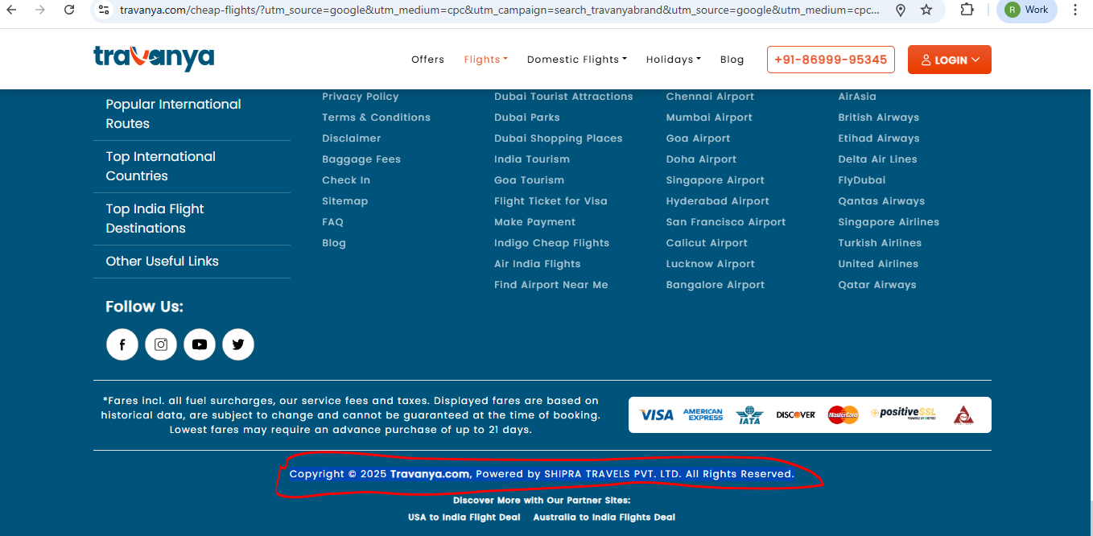Expand the Domestic Flights dropdown
Image resolution: width=1093 pixels, height=536 pixels.
tap(576, 60)
